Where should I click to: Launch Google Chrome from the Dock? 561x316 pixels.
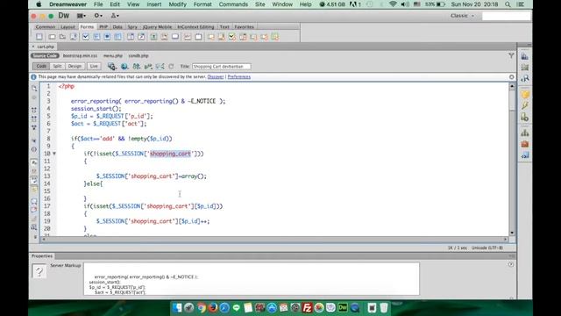(x=202, y=307)
